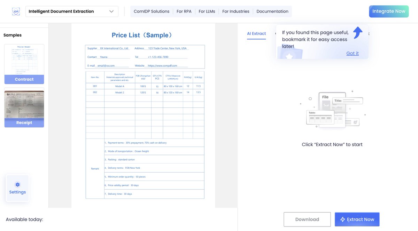Open the For RPA menu
Viewport: 418px width, 231px height.
[184, 11]
